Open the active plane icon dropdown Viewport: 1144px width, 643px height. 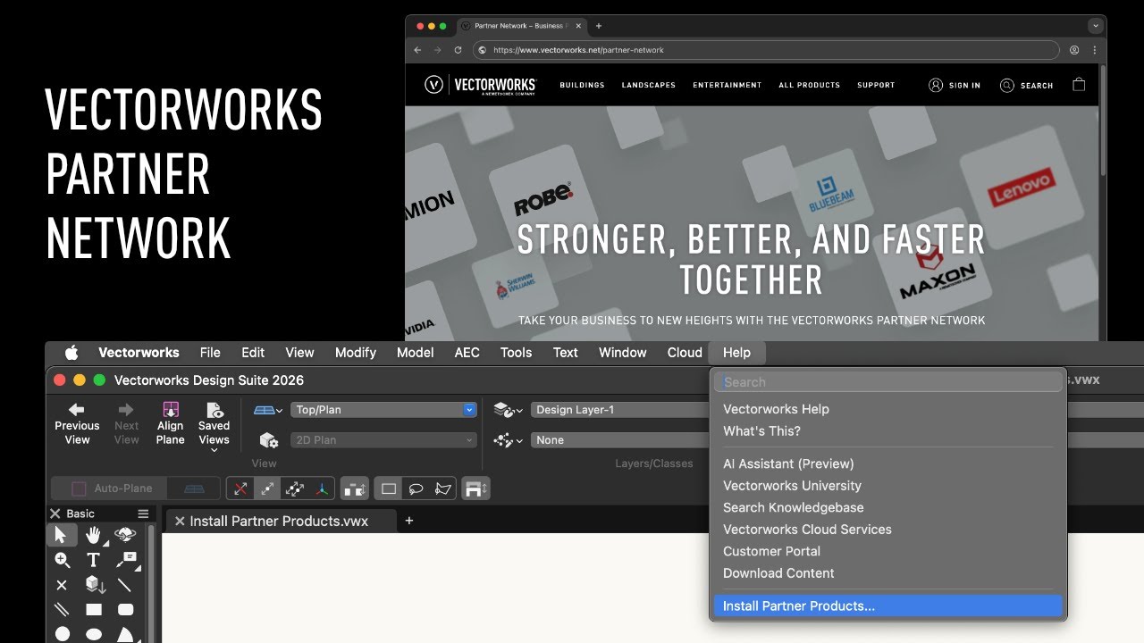coord(267,410)
